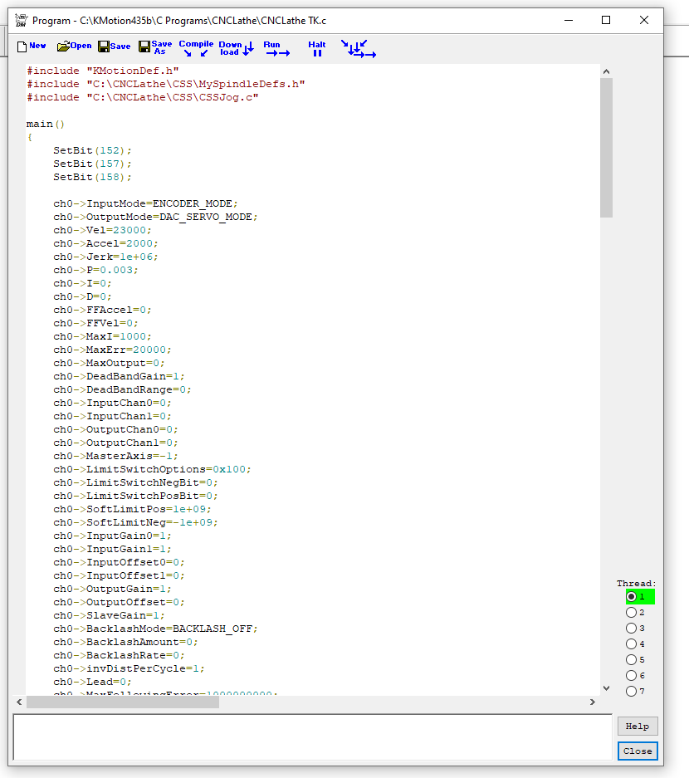
Task: Click inside the bottom output console box
Action: 311,737
